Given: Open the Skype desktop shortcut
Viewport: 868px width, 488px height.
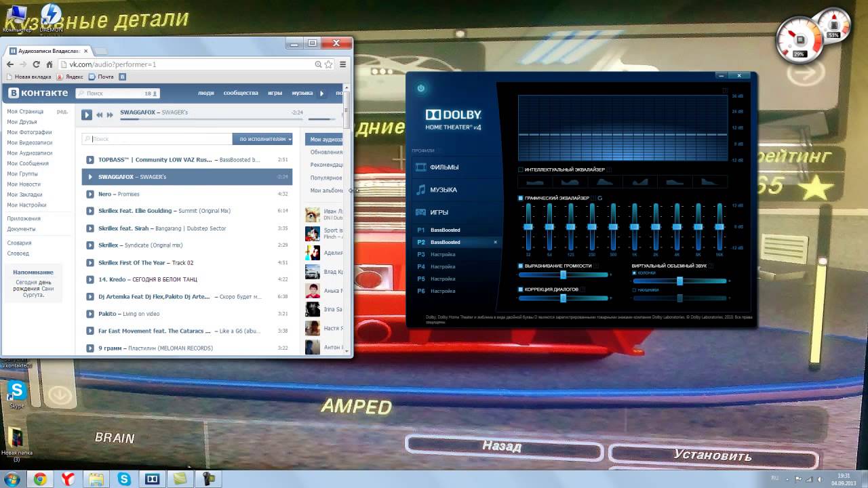Looking at the screenshot, I should [x=16, y=394].
